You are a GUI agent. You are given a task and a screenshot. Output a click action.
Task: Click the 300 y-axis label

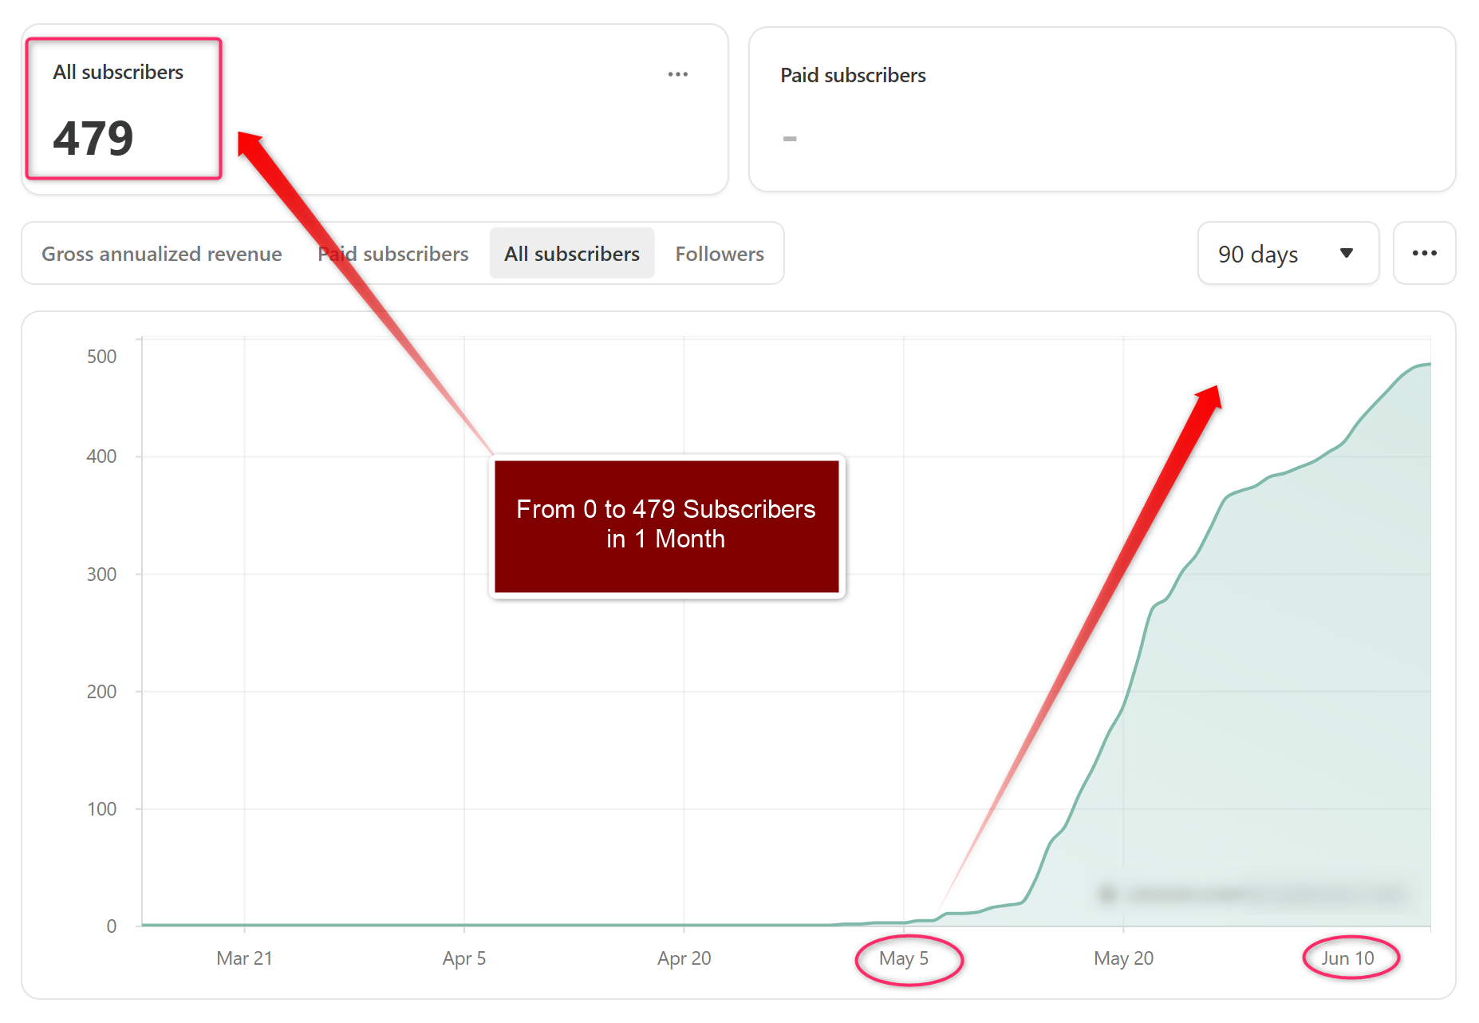click(101, 575)
